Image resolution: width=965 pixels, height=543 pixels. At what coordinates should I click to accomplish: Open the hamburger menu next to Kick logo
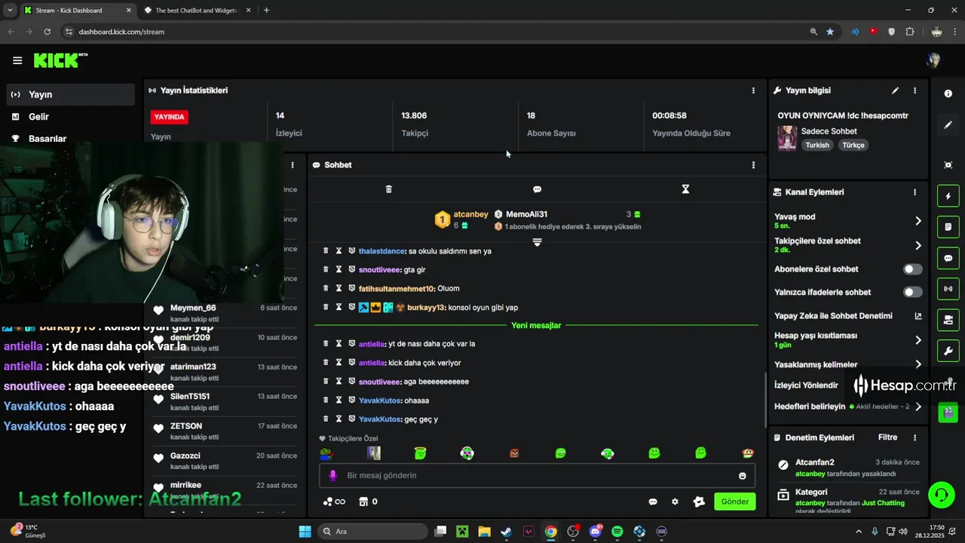pos(17,60)
